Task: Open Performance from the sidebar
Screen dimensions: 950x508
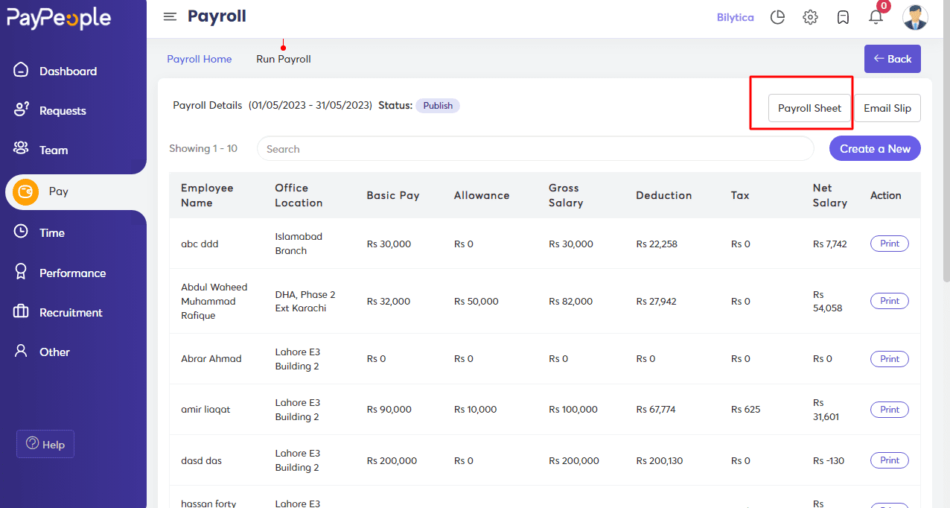Action: tap(72, 273)
